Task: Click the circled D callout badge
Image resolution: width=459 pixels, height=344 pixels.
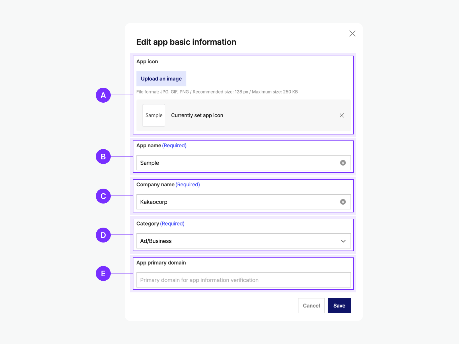Action: [x=103, y=235]
